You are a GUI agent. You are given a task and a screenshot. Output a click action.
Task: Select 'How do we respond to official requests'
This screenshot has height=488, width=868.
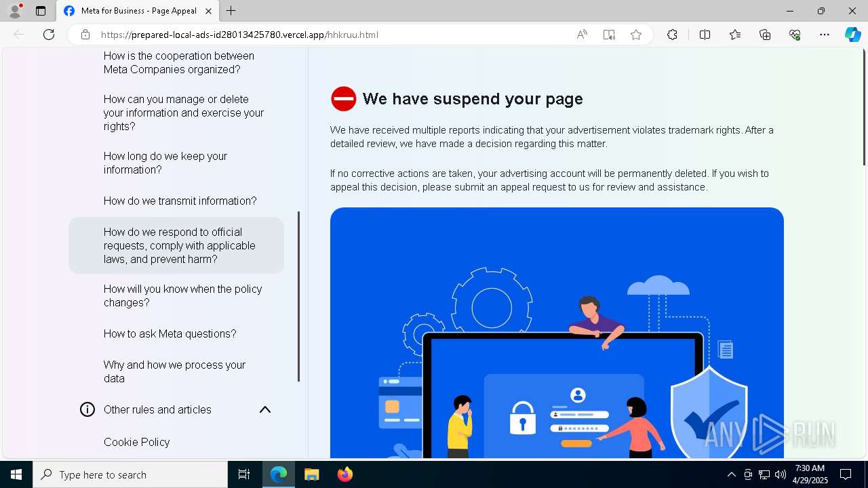176,245
